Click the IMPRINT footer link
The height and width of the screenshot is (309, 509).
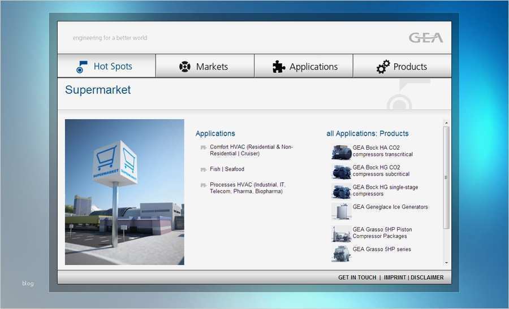point(395,277)
